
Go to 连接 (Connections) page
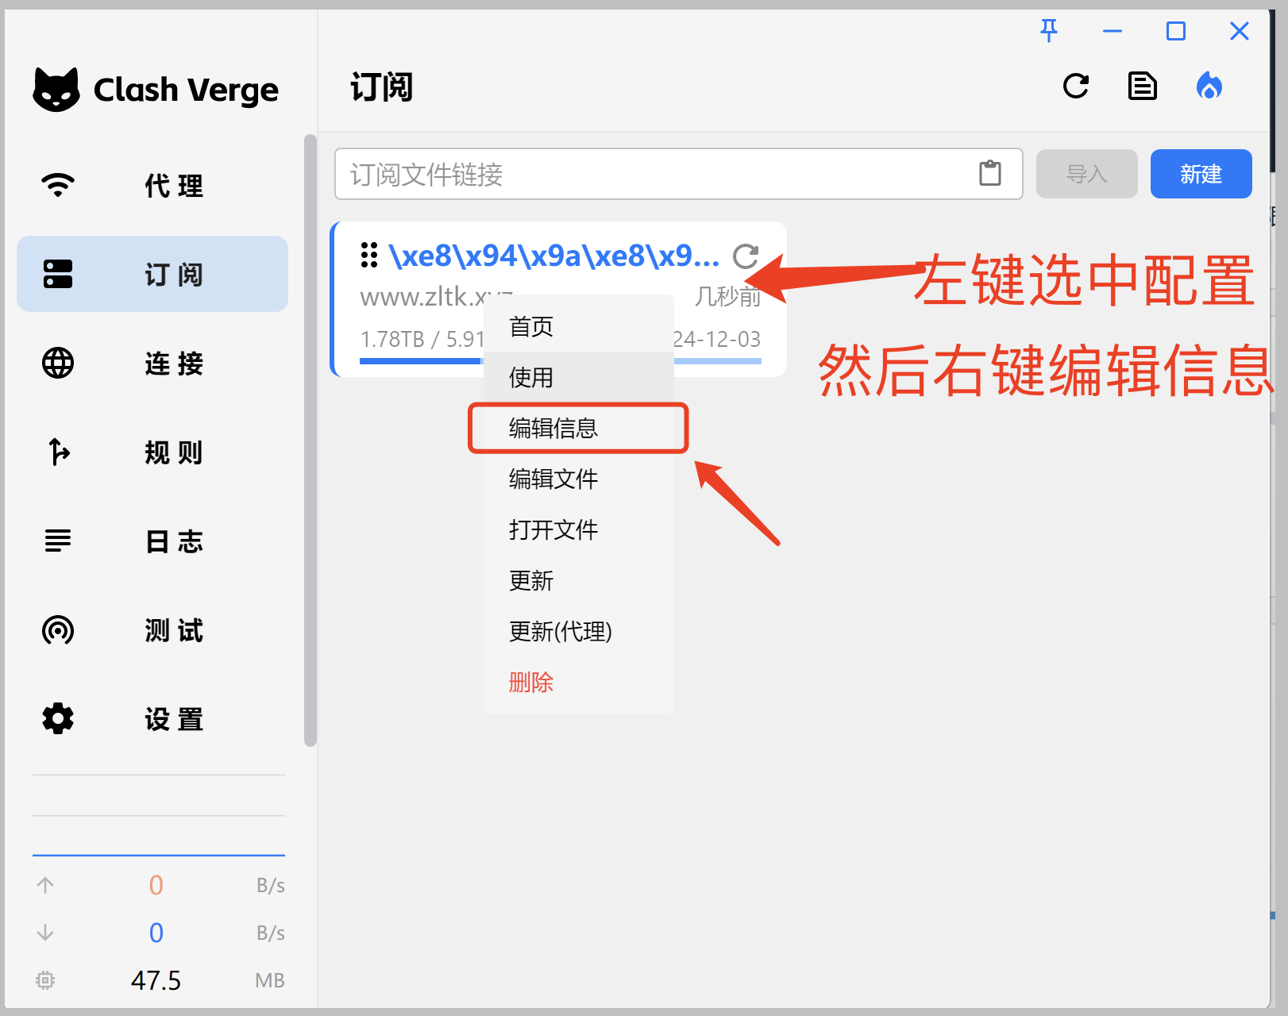pyautogui.click(x=152, y=364)
